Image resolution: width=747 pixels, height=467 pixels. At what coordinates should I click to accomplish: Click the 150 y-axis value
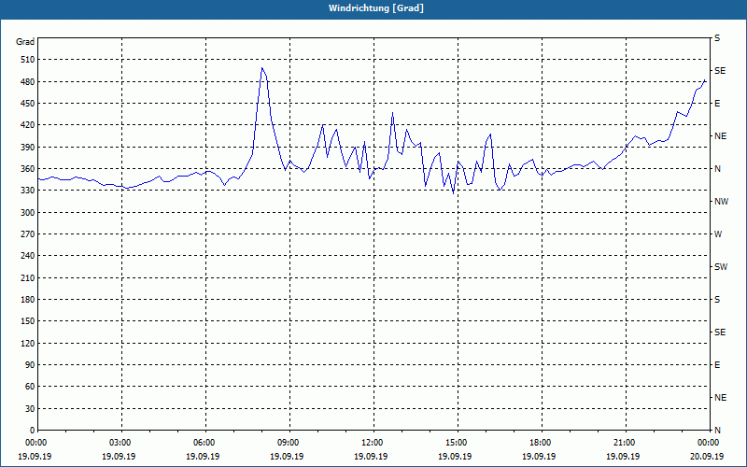coord(28,321)
